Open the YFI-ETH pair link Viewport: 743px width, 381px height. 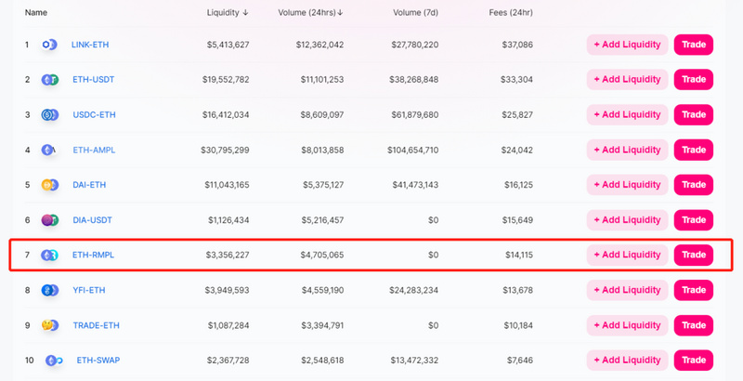[x=89, y=290]
